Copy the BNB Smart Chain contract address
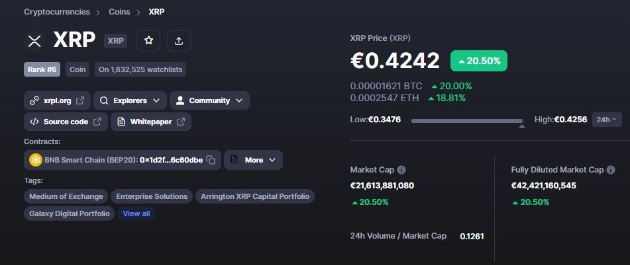This screenshot has width=630, height=265. [211, 160]
